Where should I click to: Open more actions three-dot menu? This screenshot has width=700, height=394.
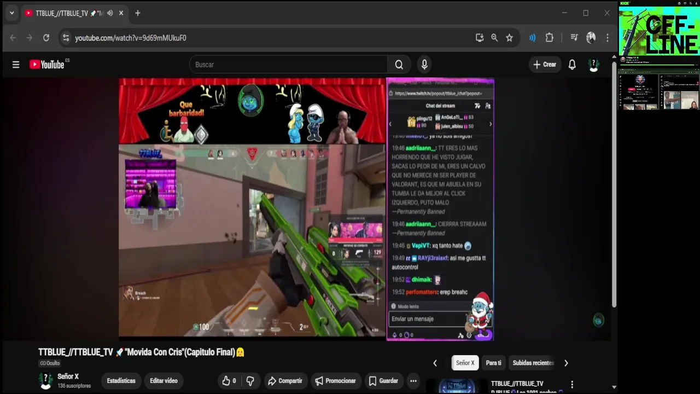coord(413,381)
